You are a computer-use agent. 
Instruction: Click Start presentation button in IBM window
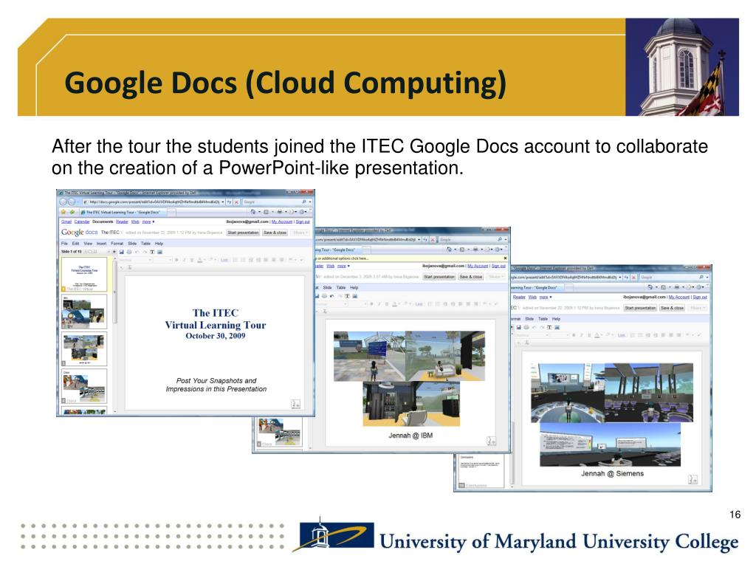(x=439, y=277)
